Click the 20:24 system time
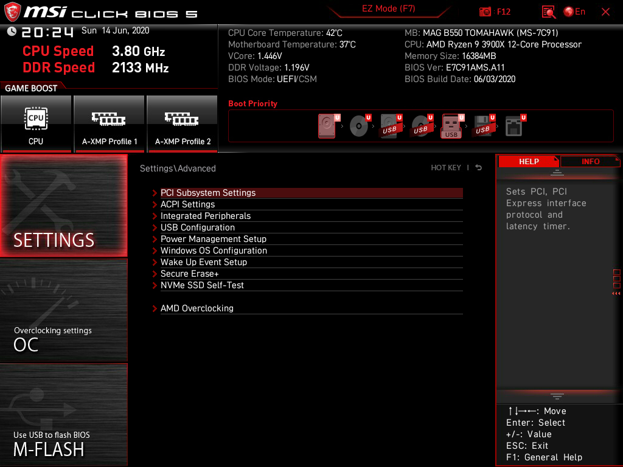 47,32
